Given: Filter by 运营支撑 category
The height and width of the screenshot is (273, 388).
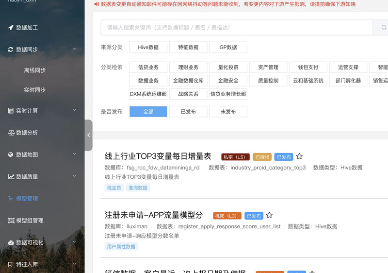Looking at the screenshot, I should pyautogui.click(x=348, y=67).
